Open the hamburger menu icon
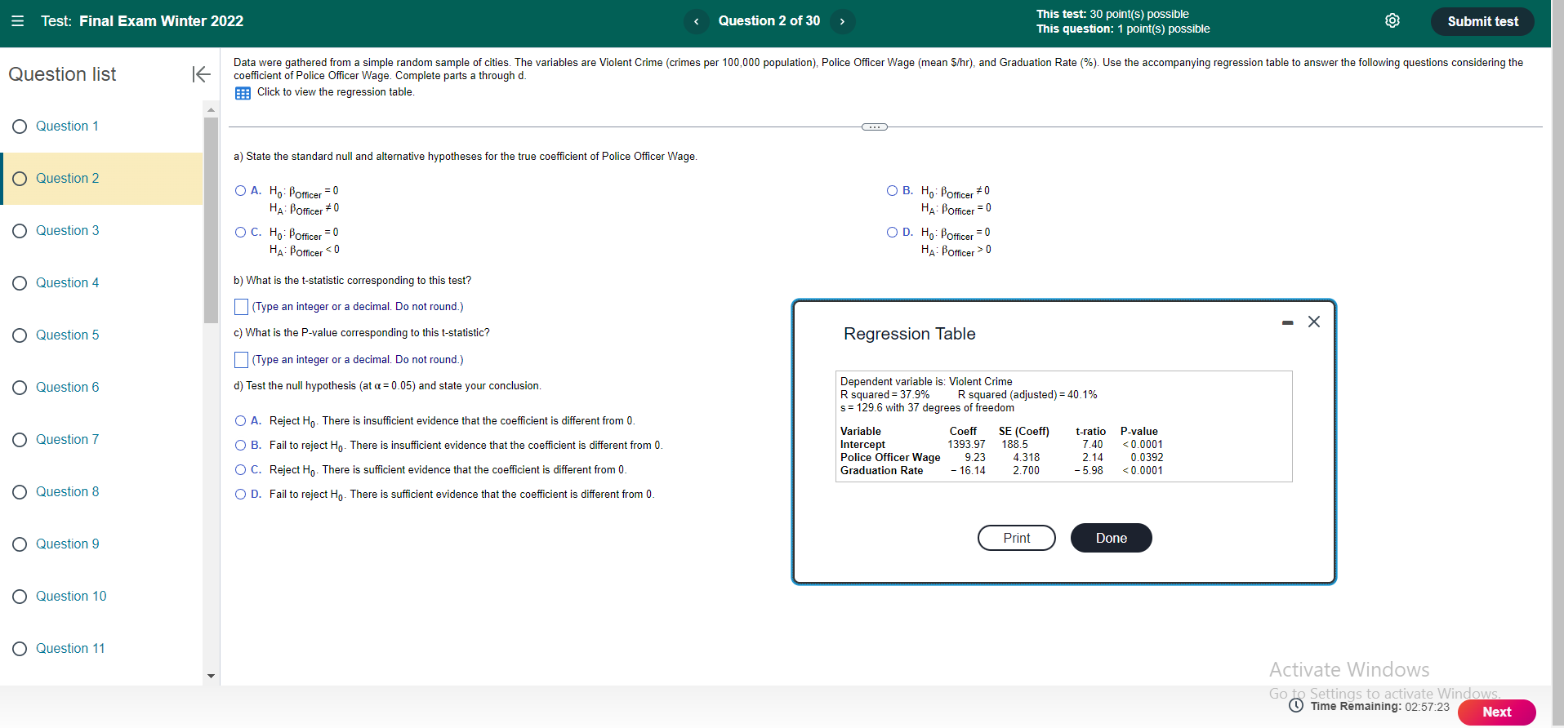 (17, 21)
